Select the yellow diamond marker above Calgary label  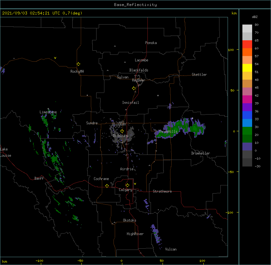point(127,185)
